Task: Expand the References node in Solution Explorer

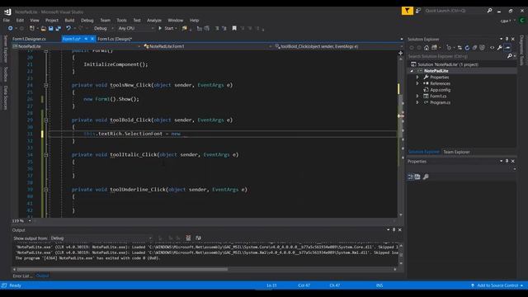Action: [x=417, y=83]
